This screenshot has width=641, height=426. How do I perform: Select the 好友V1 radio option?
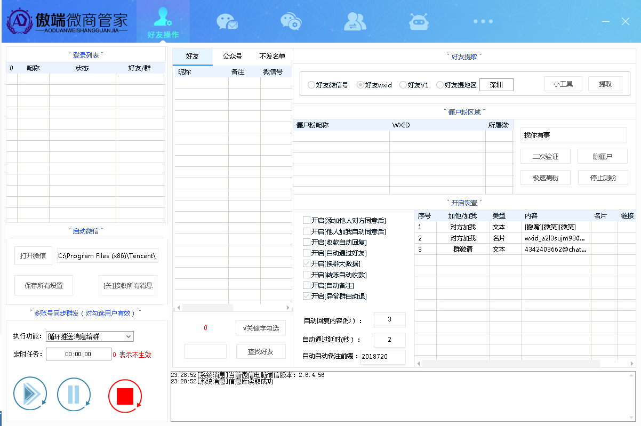pyautogui.click(x=414, y=85)
